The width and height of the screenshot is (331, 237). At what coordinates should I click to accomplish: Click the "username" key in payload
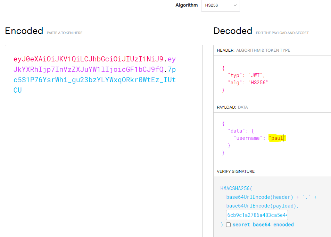[247, 138]
